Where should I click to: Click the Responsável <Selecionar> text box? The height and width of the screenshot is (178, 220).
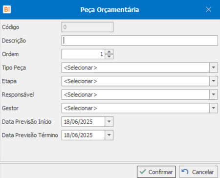tap(135, 94)
